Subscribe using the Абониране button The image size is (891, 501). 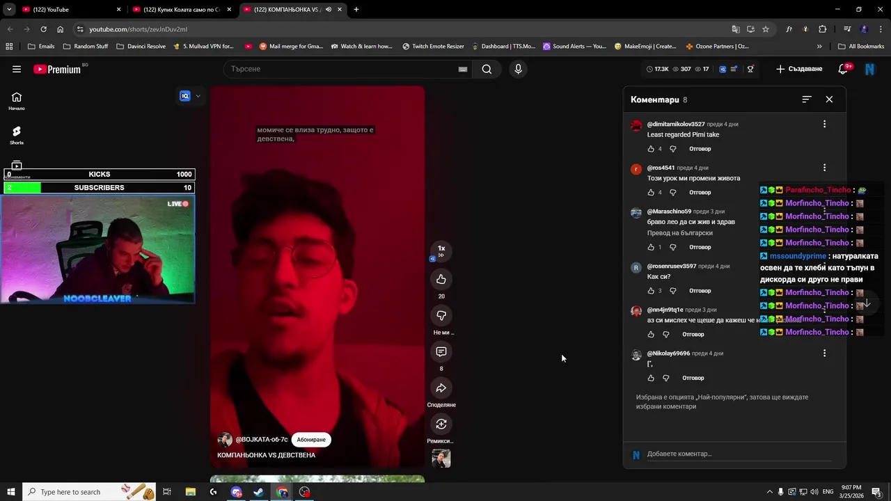pos(311,440)
